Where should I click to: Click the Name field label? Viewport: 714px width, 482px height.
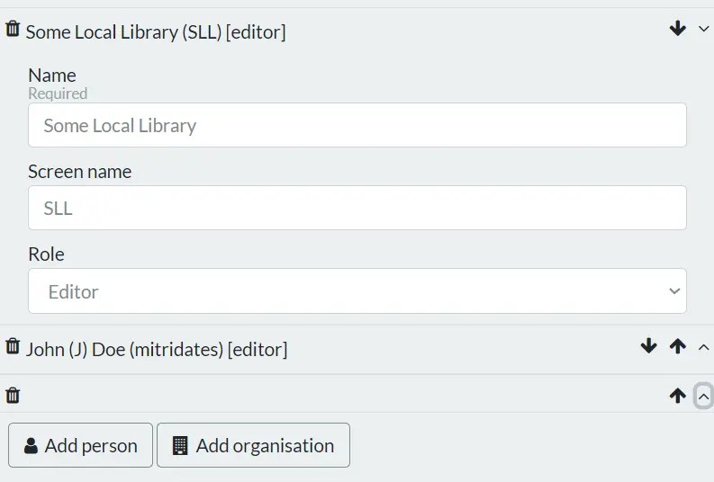pos(52,75)
